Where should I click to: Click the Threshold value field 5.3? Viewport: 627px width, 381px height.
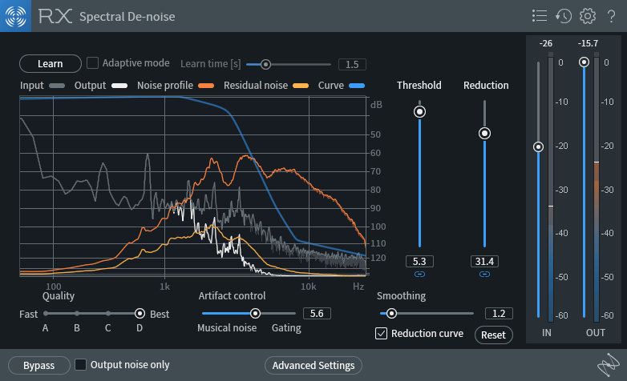pos(419,261)
